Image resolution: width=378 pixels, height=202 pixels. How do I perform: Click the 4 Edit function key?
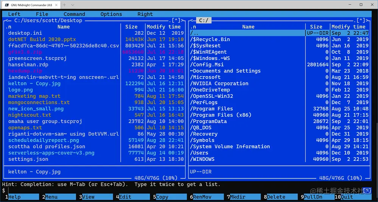click(132, 197)
